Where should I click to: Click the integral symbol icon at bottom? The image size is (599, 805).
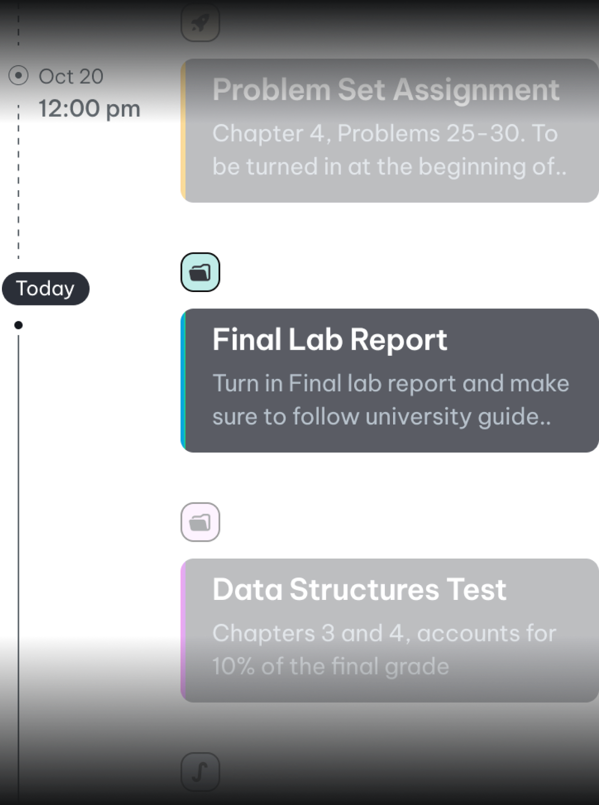pos(200,772)
